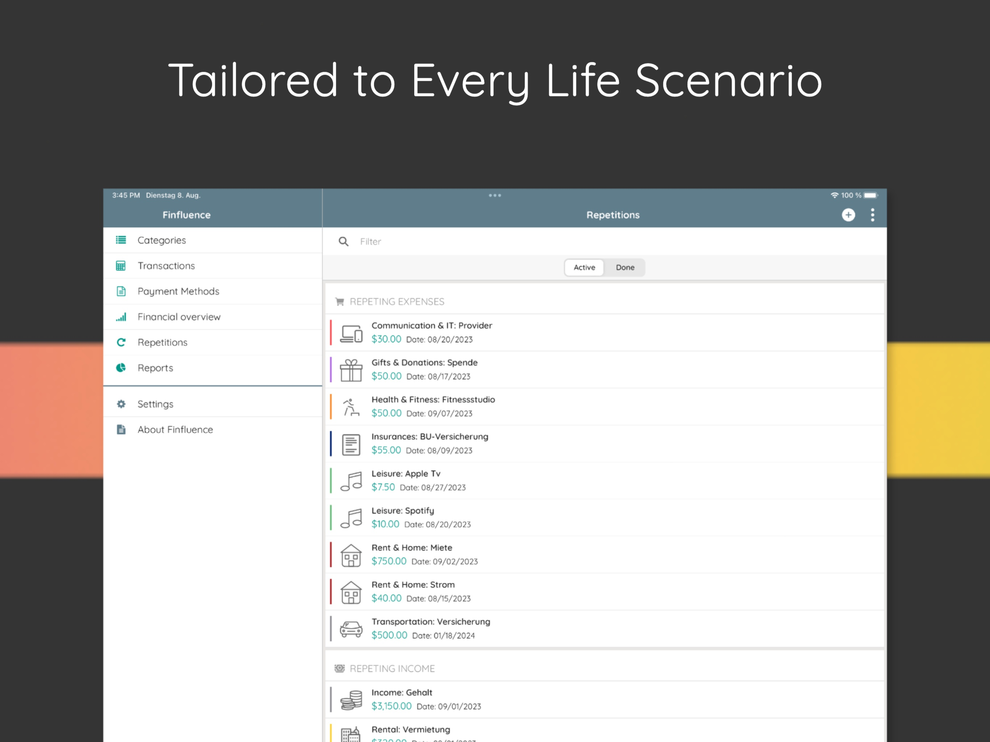The height and width of the screenshot is (742, 990).
Task: Collapse the Repeting Expenses section header
Action: (605, 302)
